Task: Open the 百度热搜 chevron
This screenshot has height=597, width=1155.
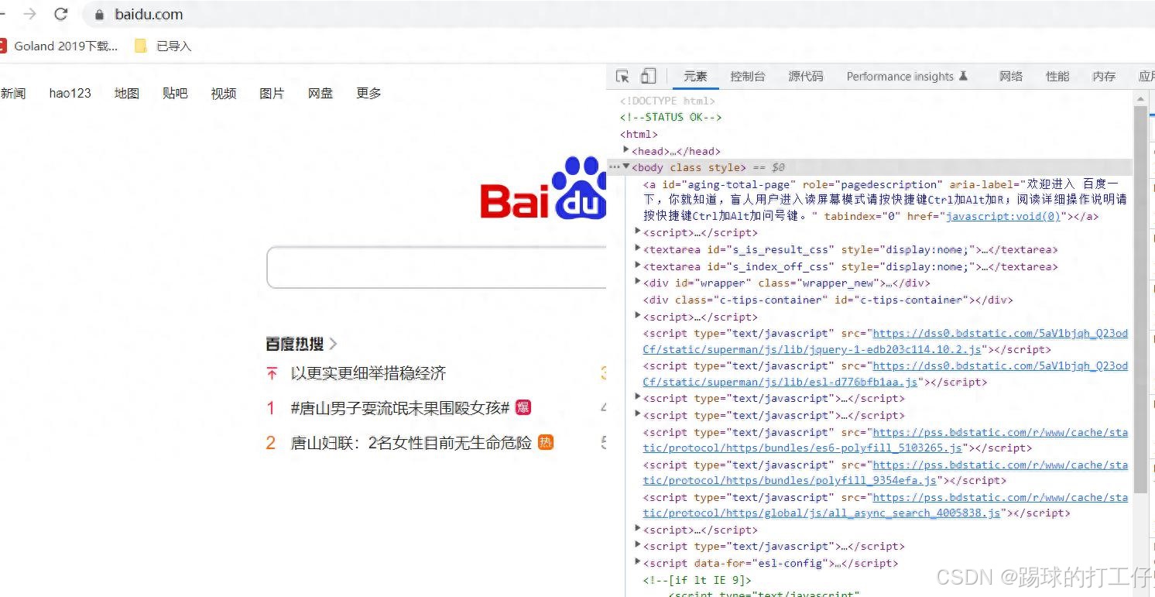Action: [333, 344]
